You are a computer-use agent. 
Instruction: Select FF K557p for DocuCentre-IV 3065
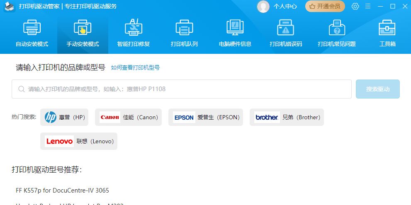click(x=63, y=191)
